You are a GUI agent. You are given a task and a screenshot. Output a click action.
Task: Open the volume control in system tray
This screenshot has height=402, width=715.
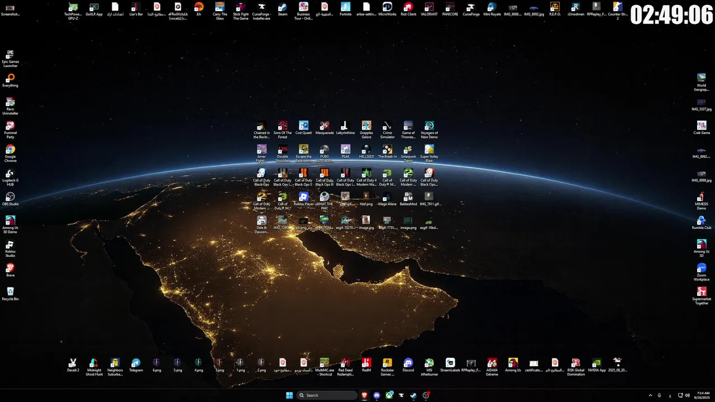pyautogui.click(x=687, y=395)
